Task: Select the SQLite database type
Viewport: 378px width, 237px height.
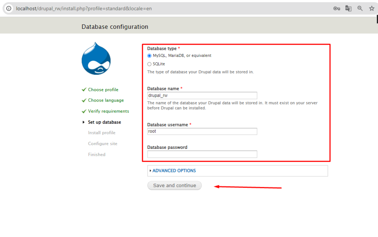Action: click(x=149, y=63)
